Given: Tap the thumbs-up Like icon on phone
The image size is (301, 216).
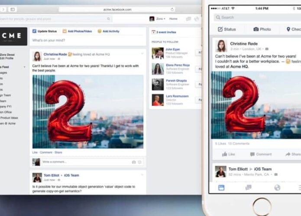Looking at the screenshot, I should tap(224, 154).
